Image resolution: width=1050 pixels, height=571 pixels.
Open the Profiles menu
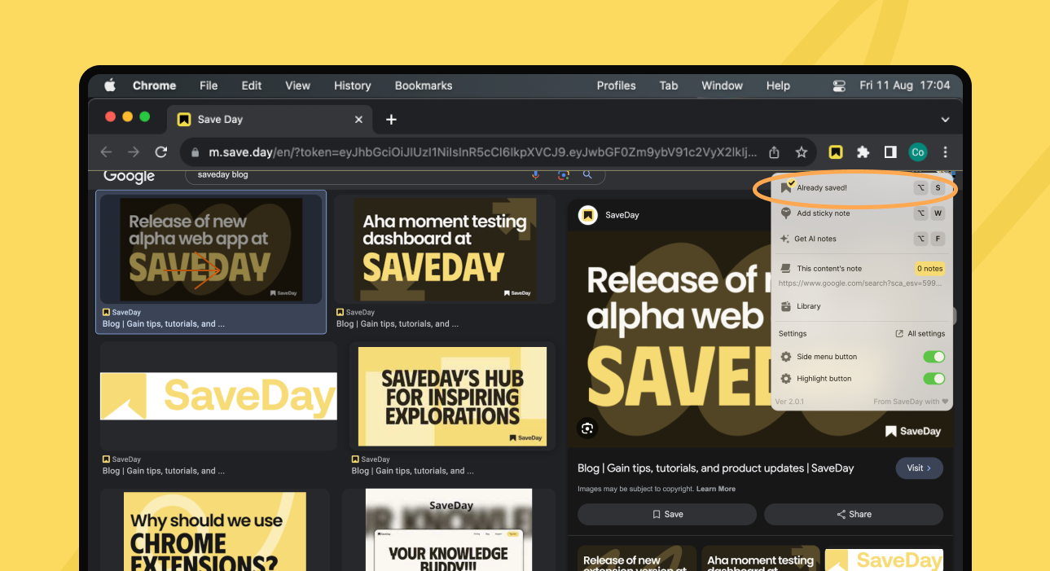(x=616, y=86)
